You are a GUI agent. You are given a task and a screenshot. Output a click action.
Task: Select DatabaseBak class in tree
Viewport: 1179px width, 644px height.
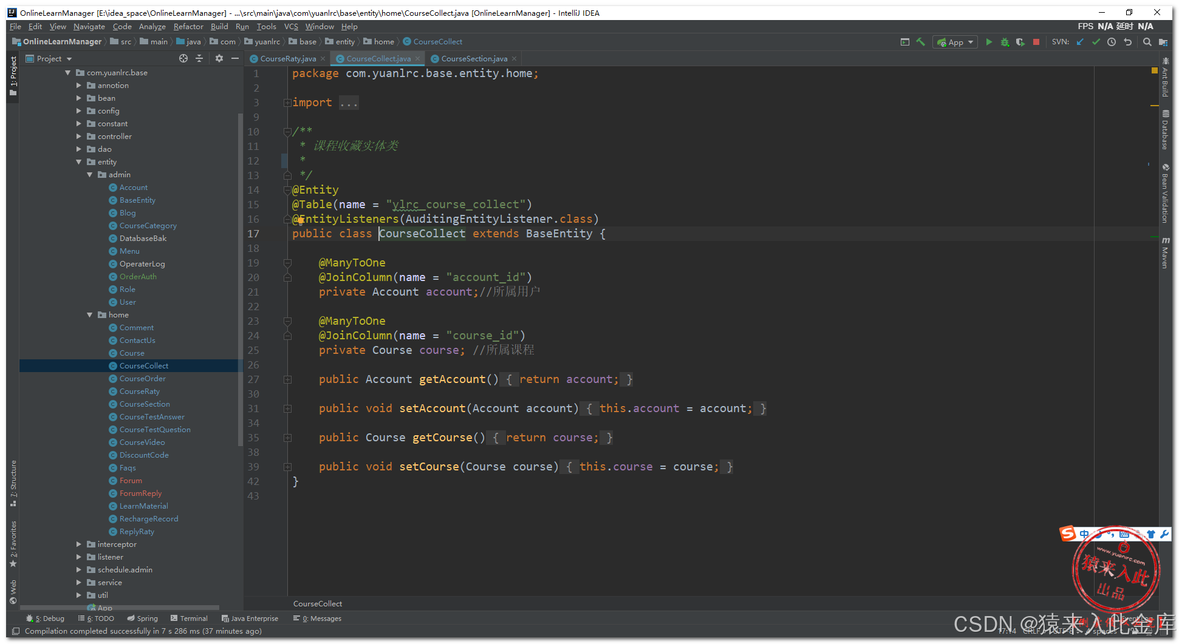pyautogui.click(x=143, y=239)
